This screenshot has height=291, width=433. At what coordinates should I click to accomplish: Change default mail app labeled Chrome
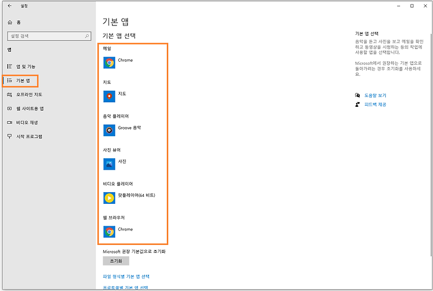pyautogui.click(x=125, y=60)
